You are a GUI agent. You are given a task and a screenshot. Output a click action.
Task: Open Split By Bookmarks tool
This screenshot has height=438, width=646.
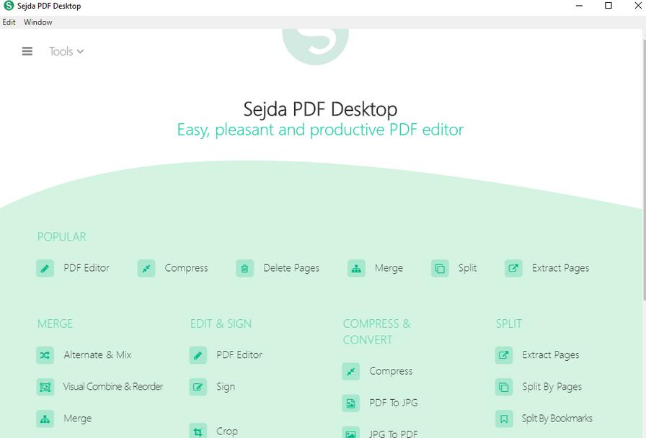557,419
